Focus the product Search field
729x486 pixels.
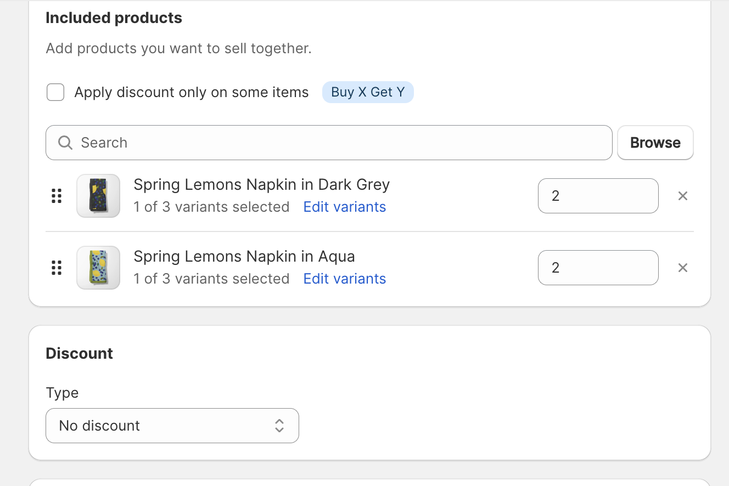click(329, 143)
